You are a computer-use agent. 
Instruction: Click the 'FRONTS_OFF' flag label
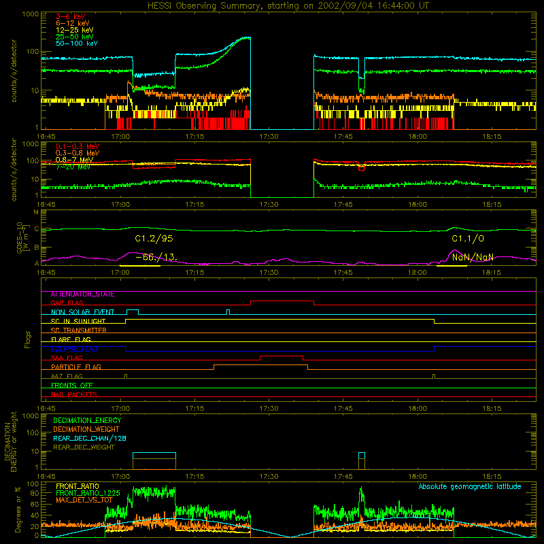(72, 386)
